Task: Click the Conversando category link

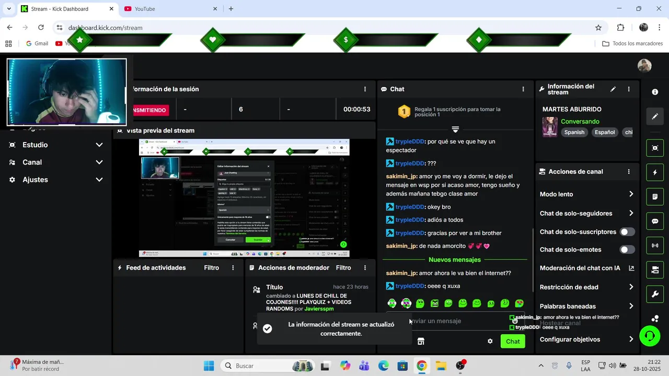Action: (580, 121)
